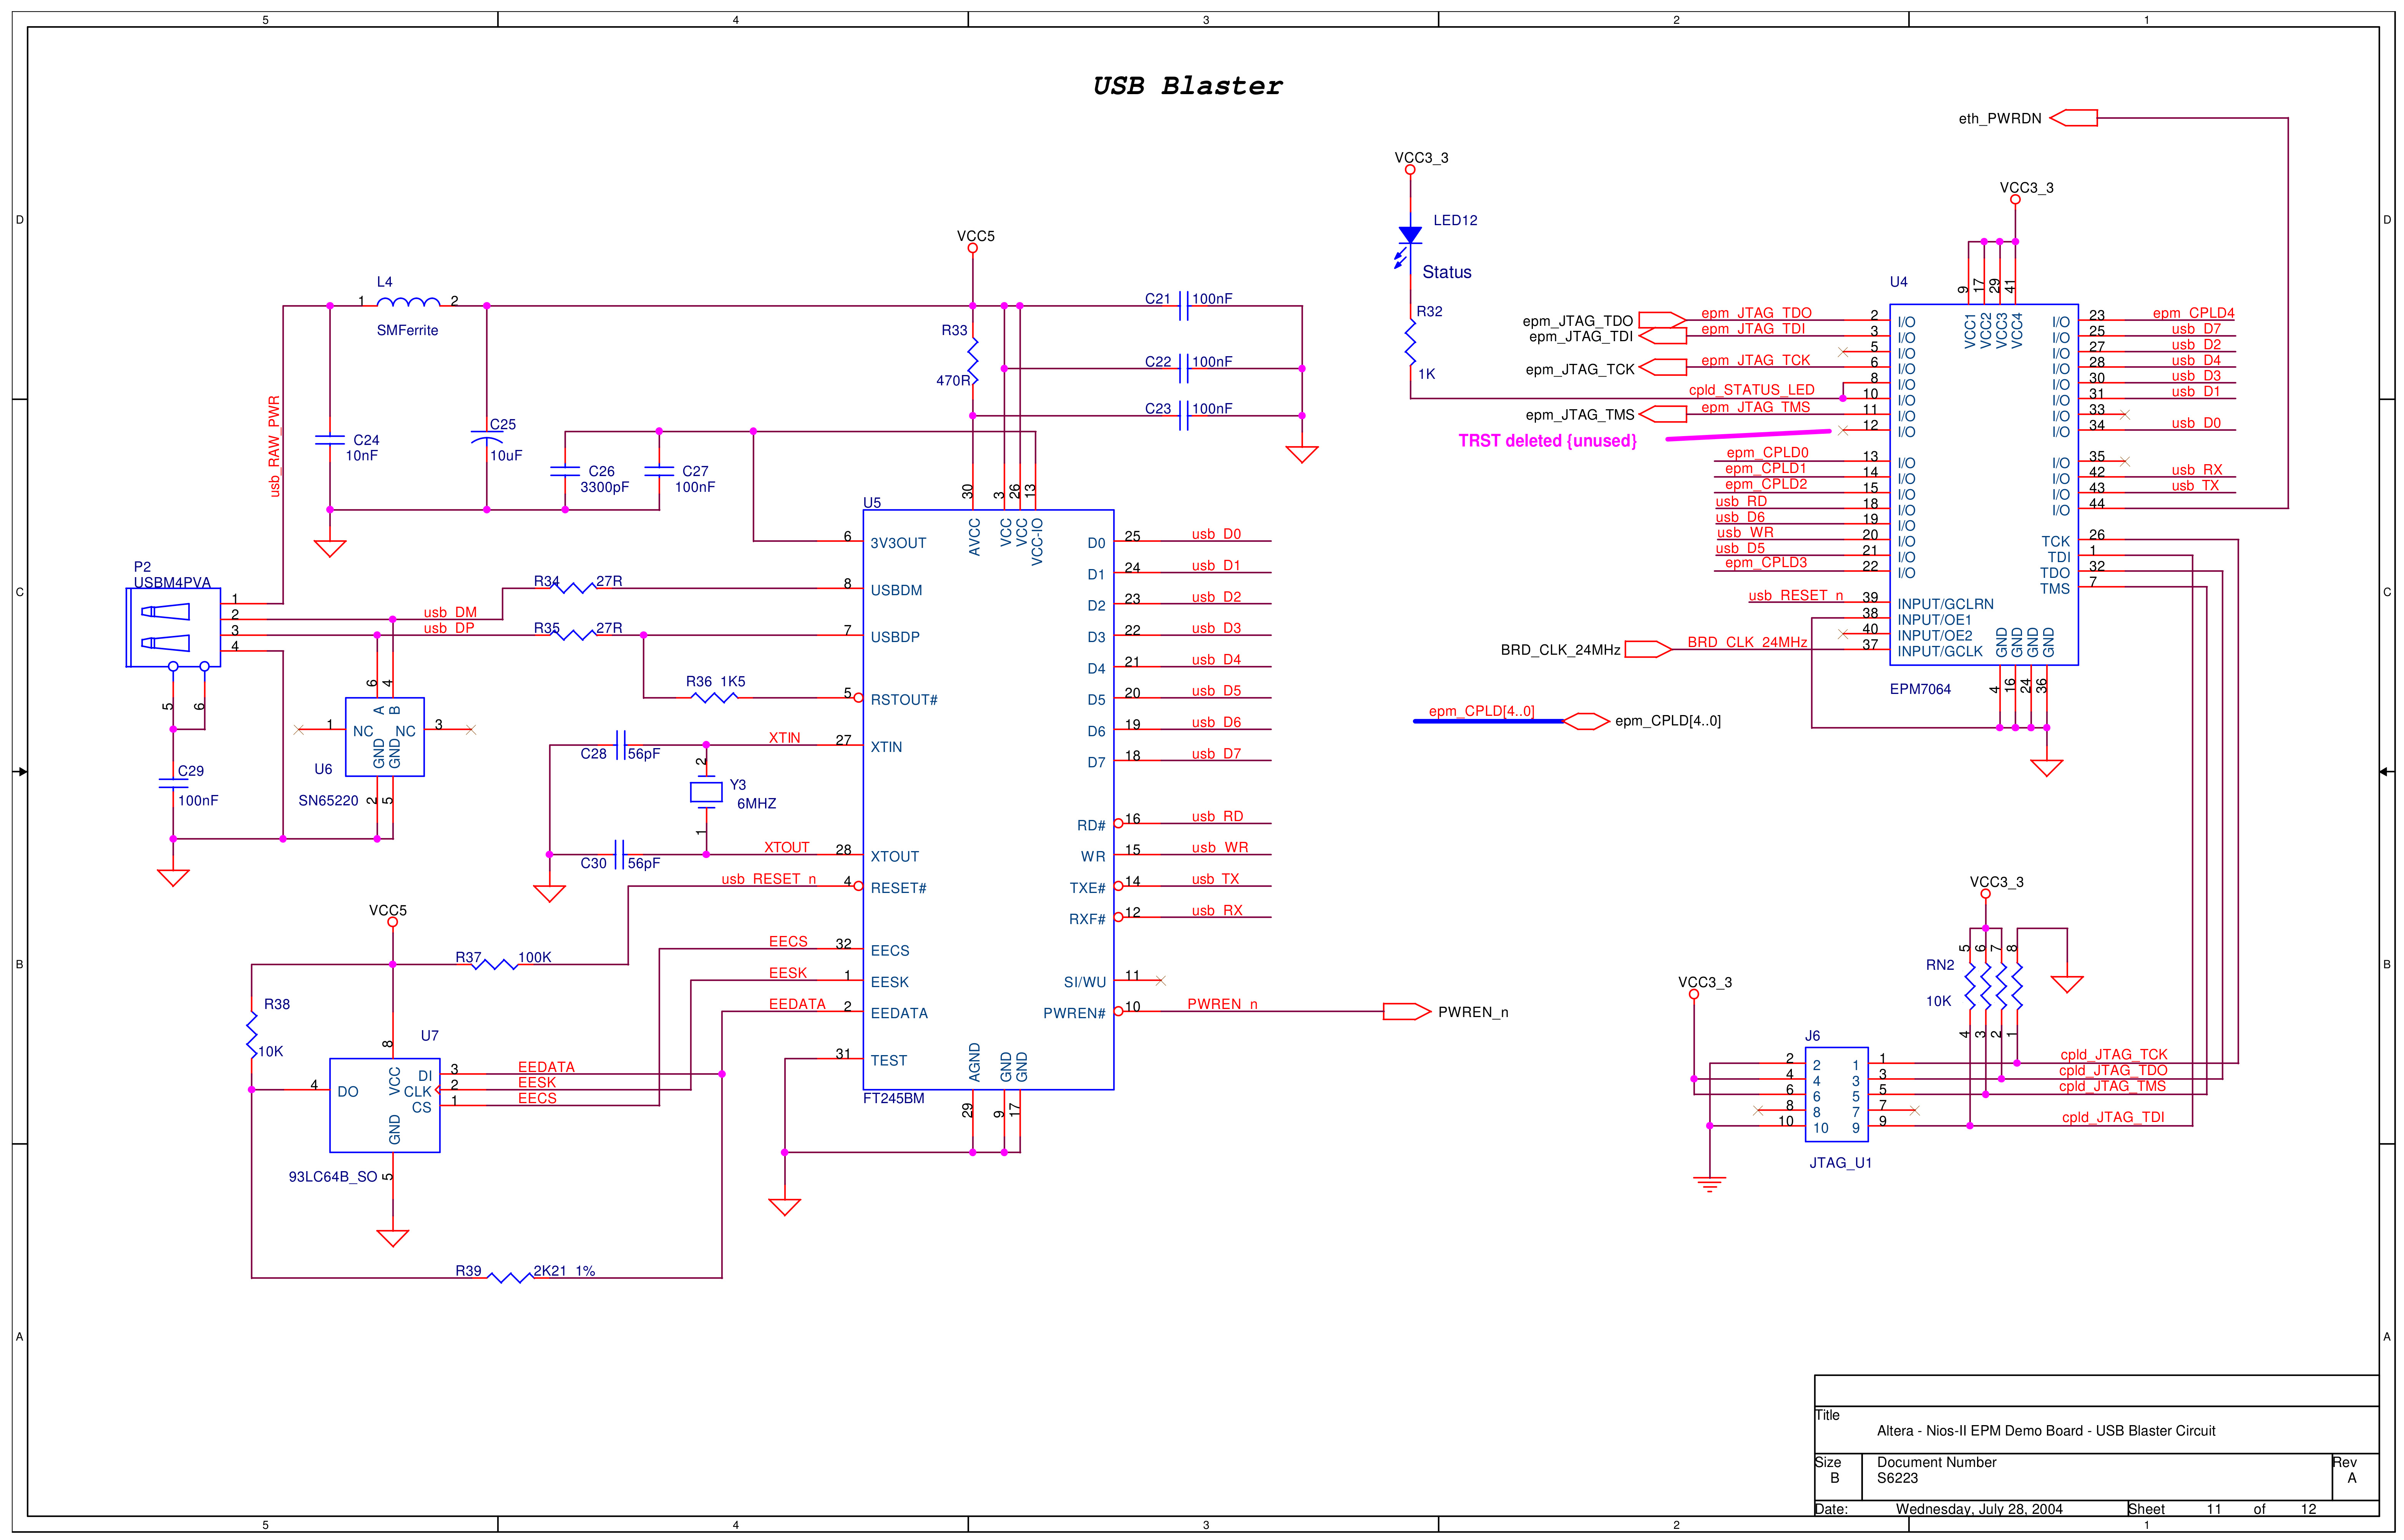
Task: Select capacitor C30 56pF symbol
Action: coord(620,854)
